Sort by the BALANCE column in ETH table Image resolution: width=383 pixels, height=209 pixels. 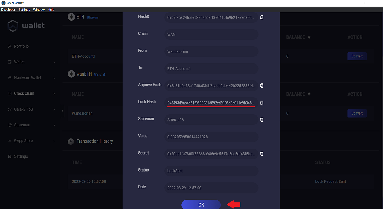309,37
